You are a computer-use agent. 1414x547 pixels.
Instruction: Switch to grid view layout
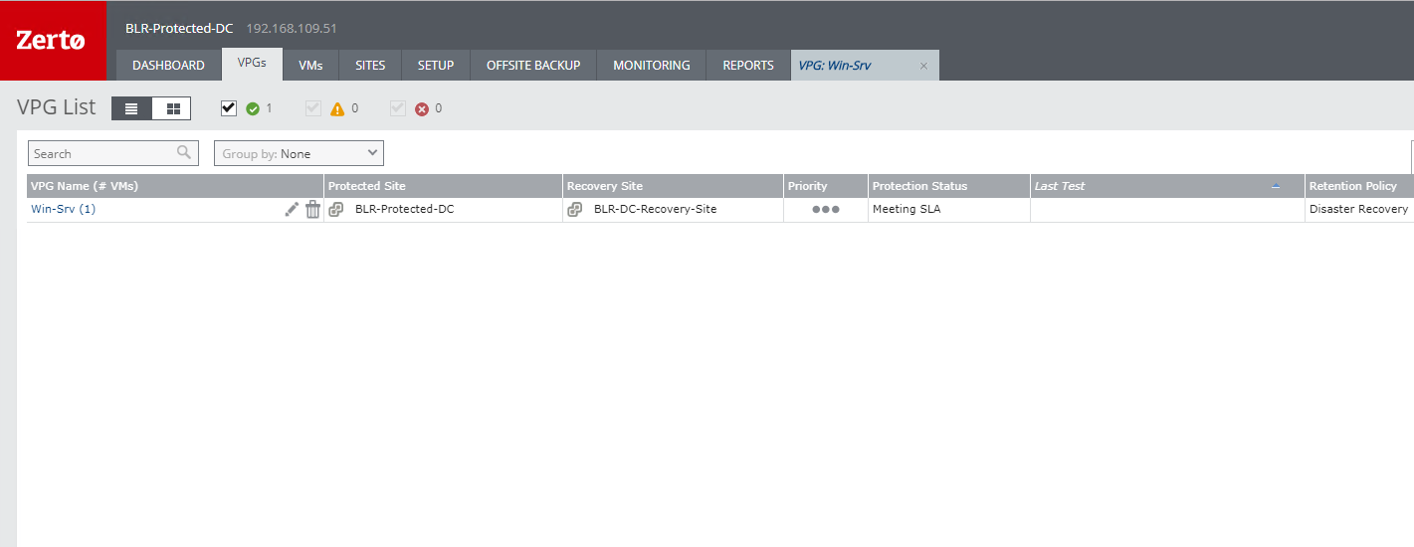(x=172, y=108)
